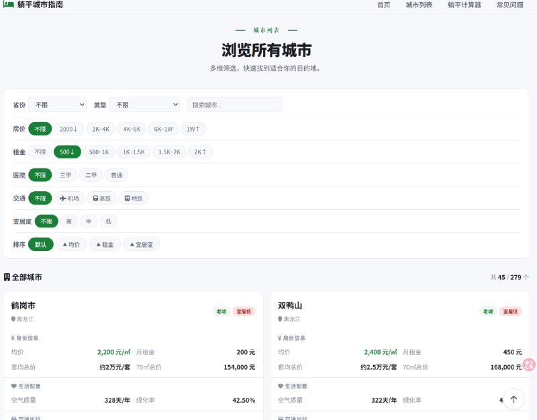The height and width of the screenshot is (420, 537).
Task: Select 默认 sort order
Action: (x=41, y=244)
